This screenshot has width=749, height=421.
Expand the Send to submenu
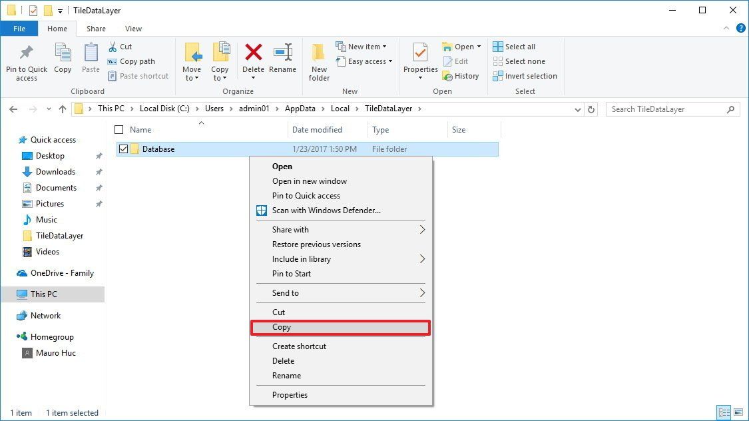point(285,292)
